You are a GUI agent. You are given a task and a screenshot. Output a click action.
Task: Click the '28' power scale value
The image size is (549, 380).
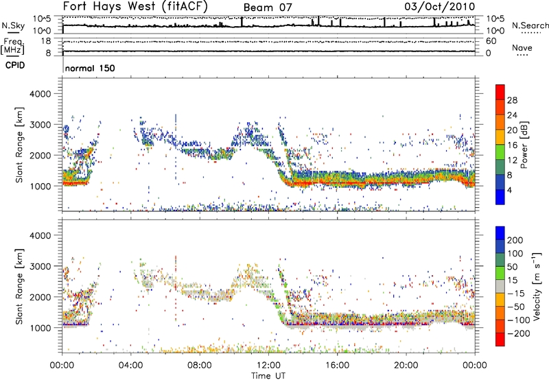click(512, 100)
